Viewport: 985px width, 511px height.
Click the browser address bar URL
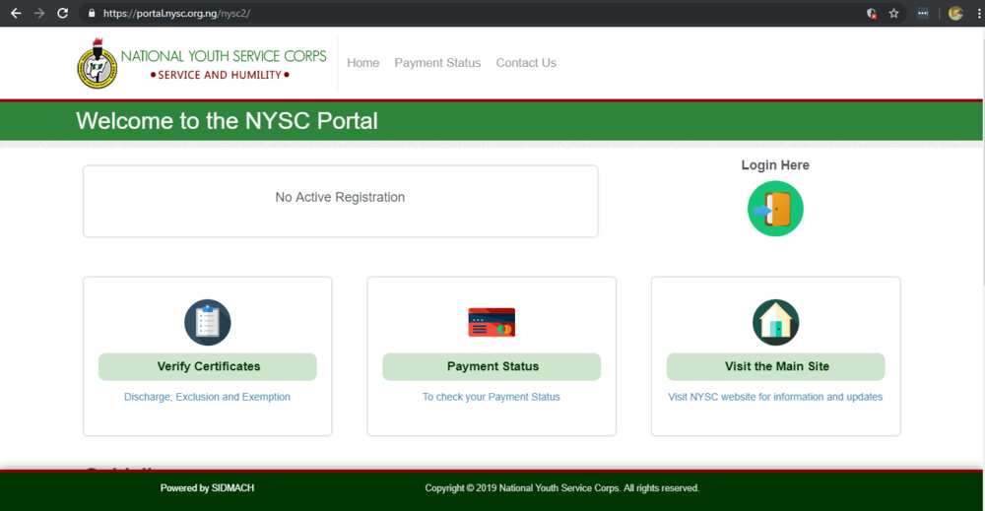click(x=176, y=13)
